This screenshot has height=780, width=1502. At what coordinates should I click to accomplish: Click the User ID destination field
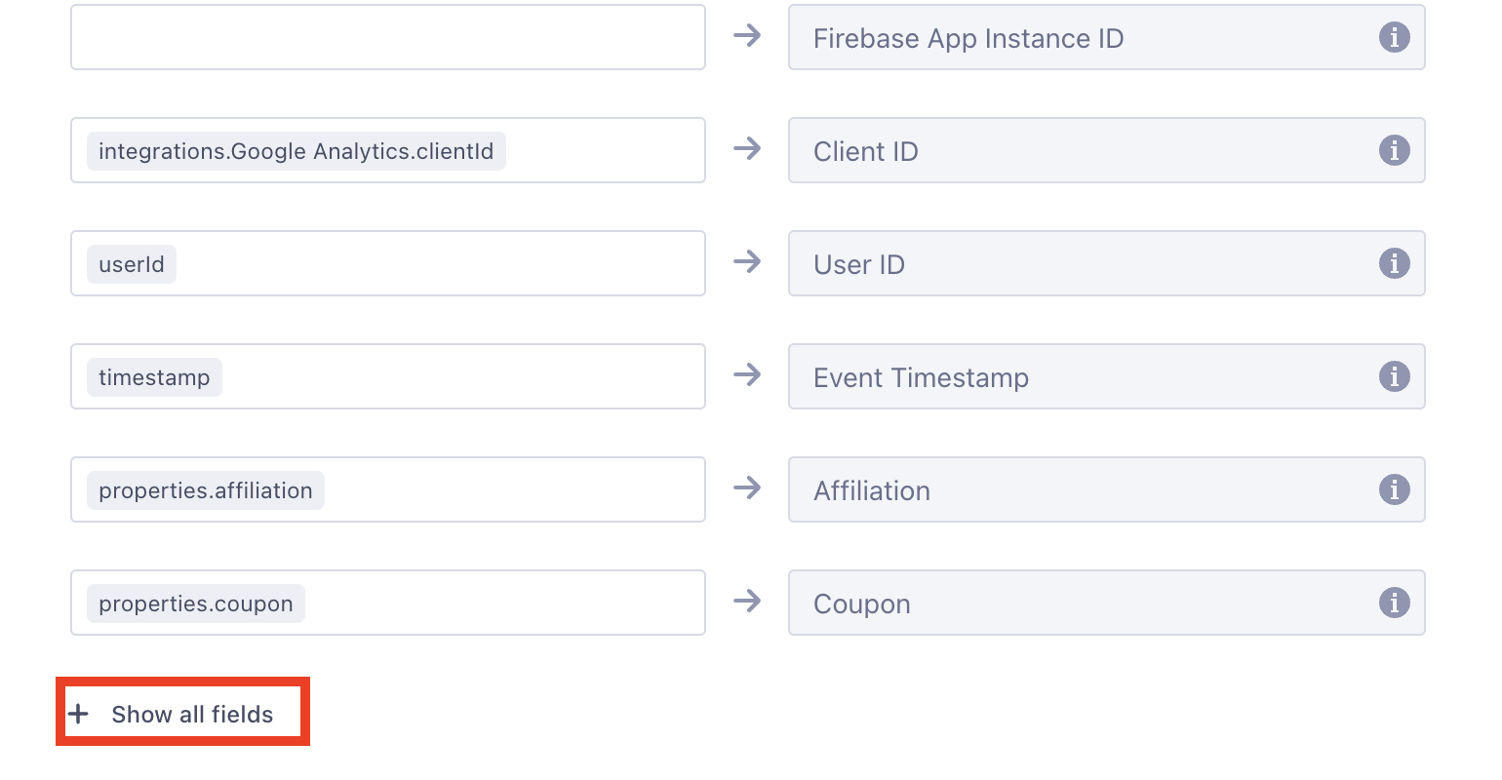coord(1107,263)
